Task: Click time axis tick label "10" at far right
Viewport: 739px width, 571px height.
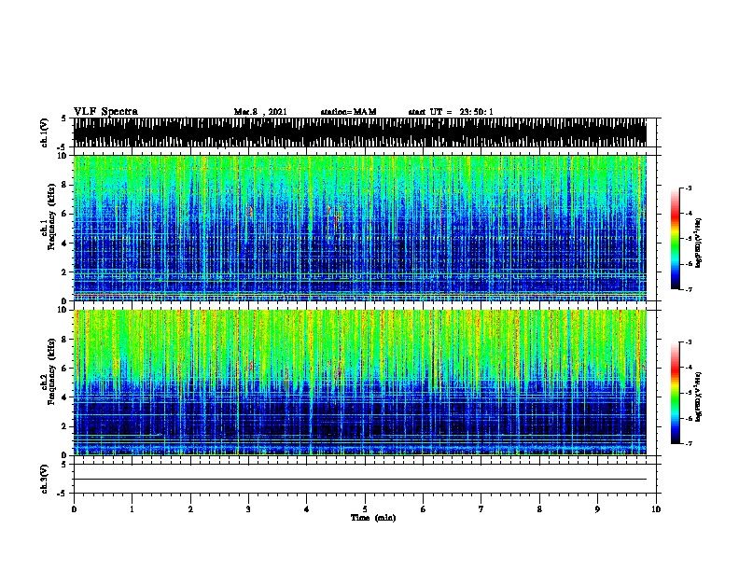Action: [x=656, y=509]
